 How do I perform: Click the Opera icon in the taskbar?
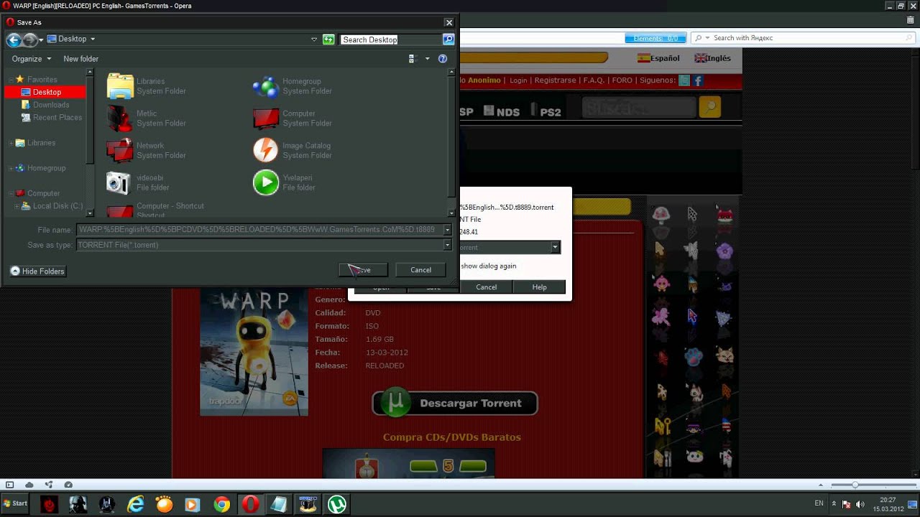[x=251, y=504]
